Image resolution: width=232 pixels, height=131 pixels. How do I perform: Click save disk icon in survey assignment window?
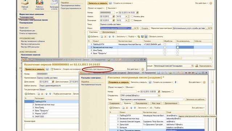pos(47,69)
